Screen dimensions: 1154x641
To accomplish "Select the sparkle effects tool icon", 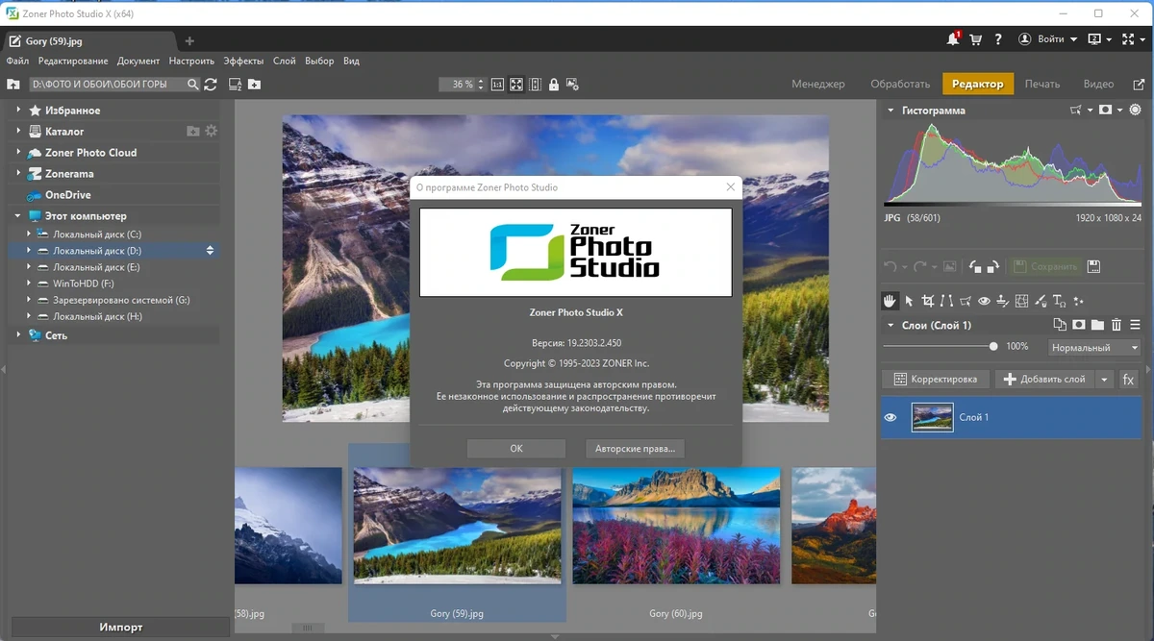I will pos(1078,301).
